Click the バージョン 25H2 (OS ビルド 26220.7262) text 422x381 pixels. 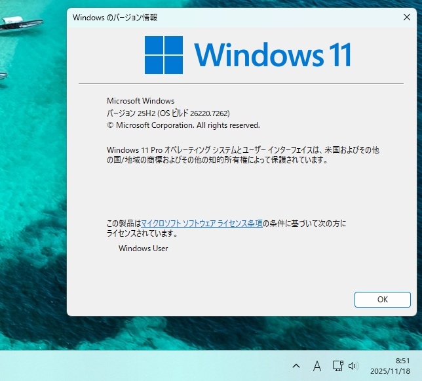click(x=168, y=113)
